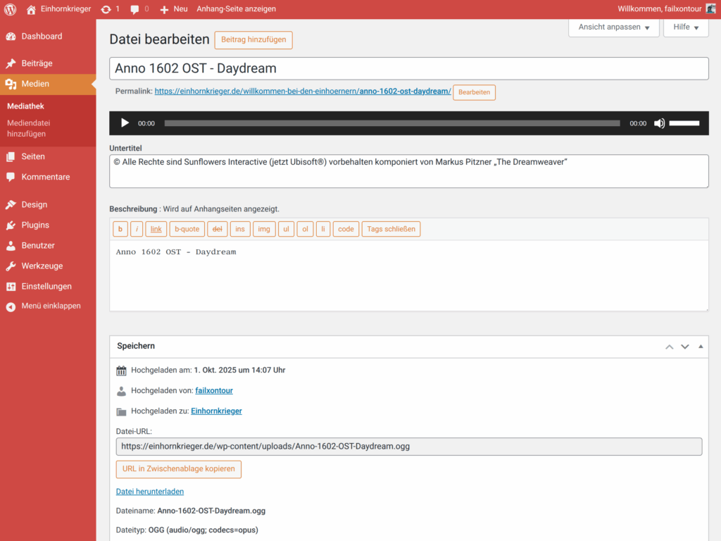This screenshot has height=541, width=721.
Task: Open the Einhornkrieger uploaded-to link
Action: point(216,411)
